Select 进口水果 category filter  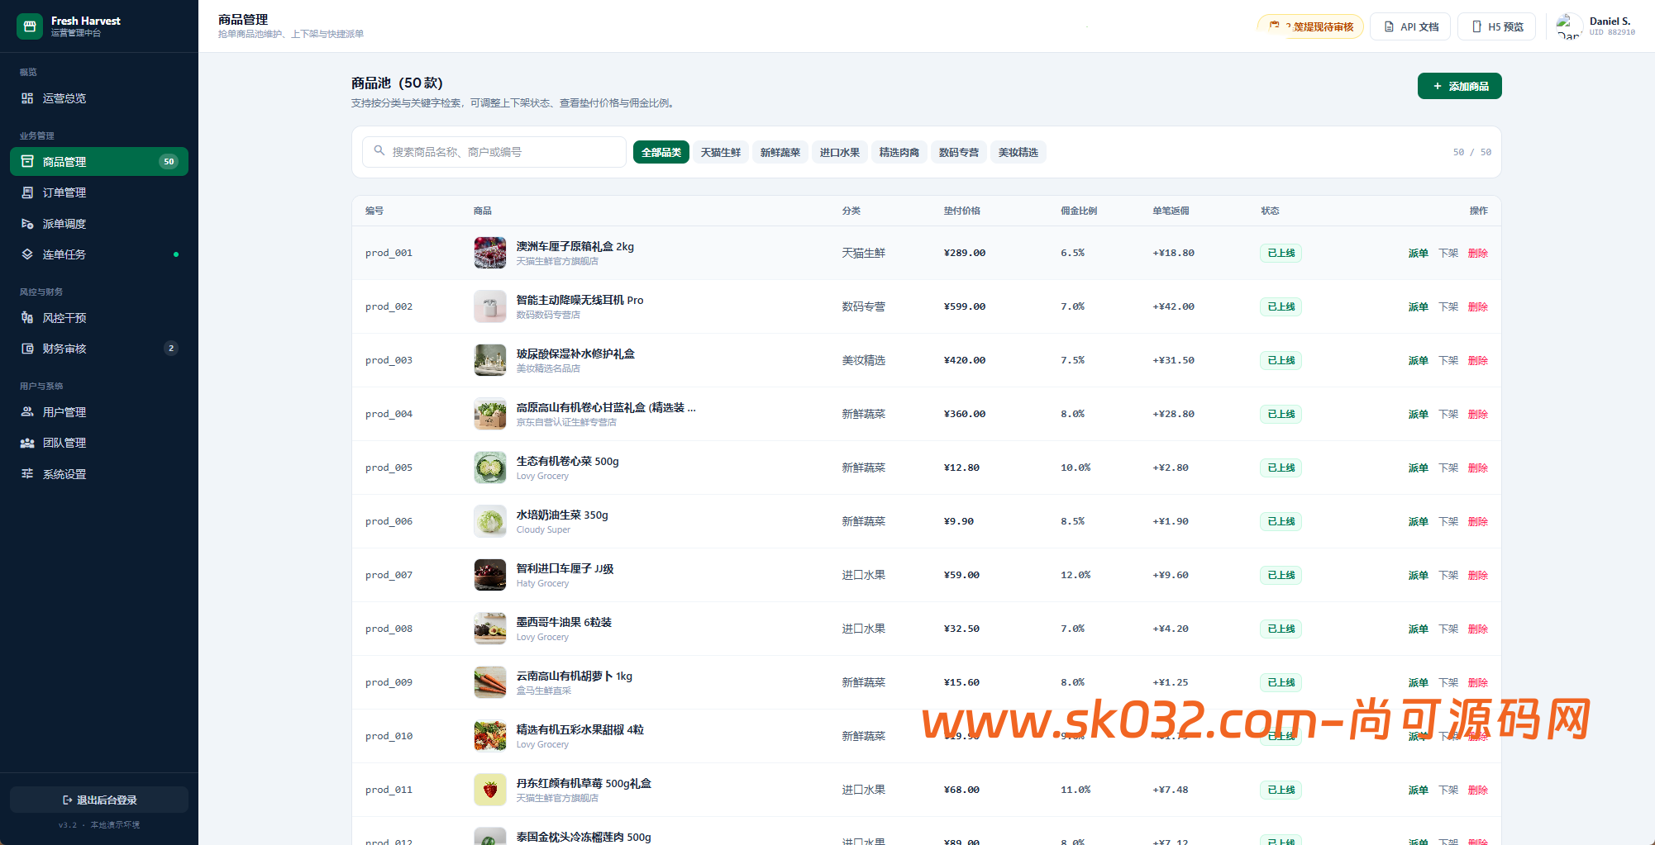(840, 152)
